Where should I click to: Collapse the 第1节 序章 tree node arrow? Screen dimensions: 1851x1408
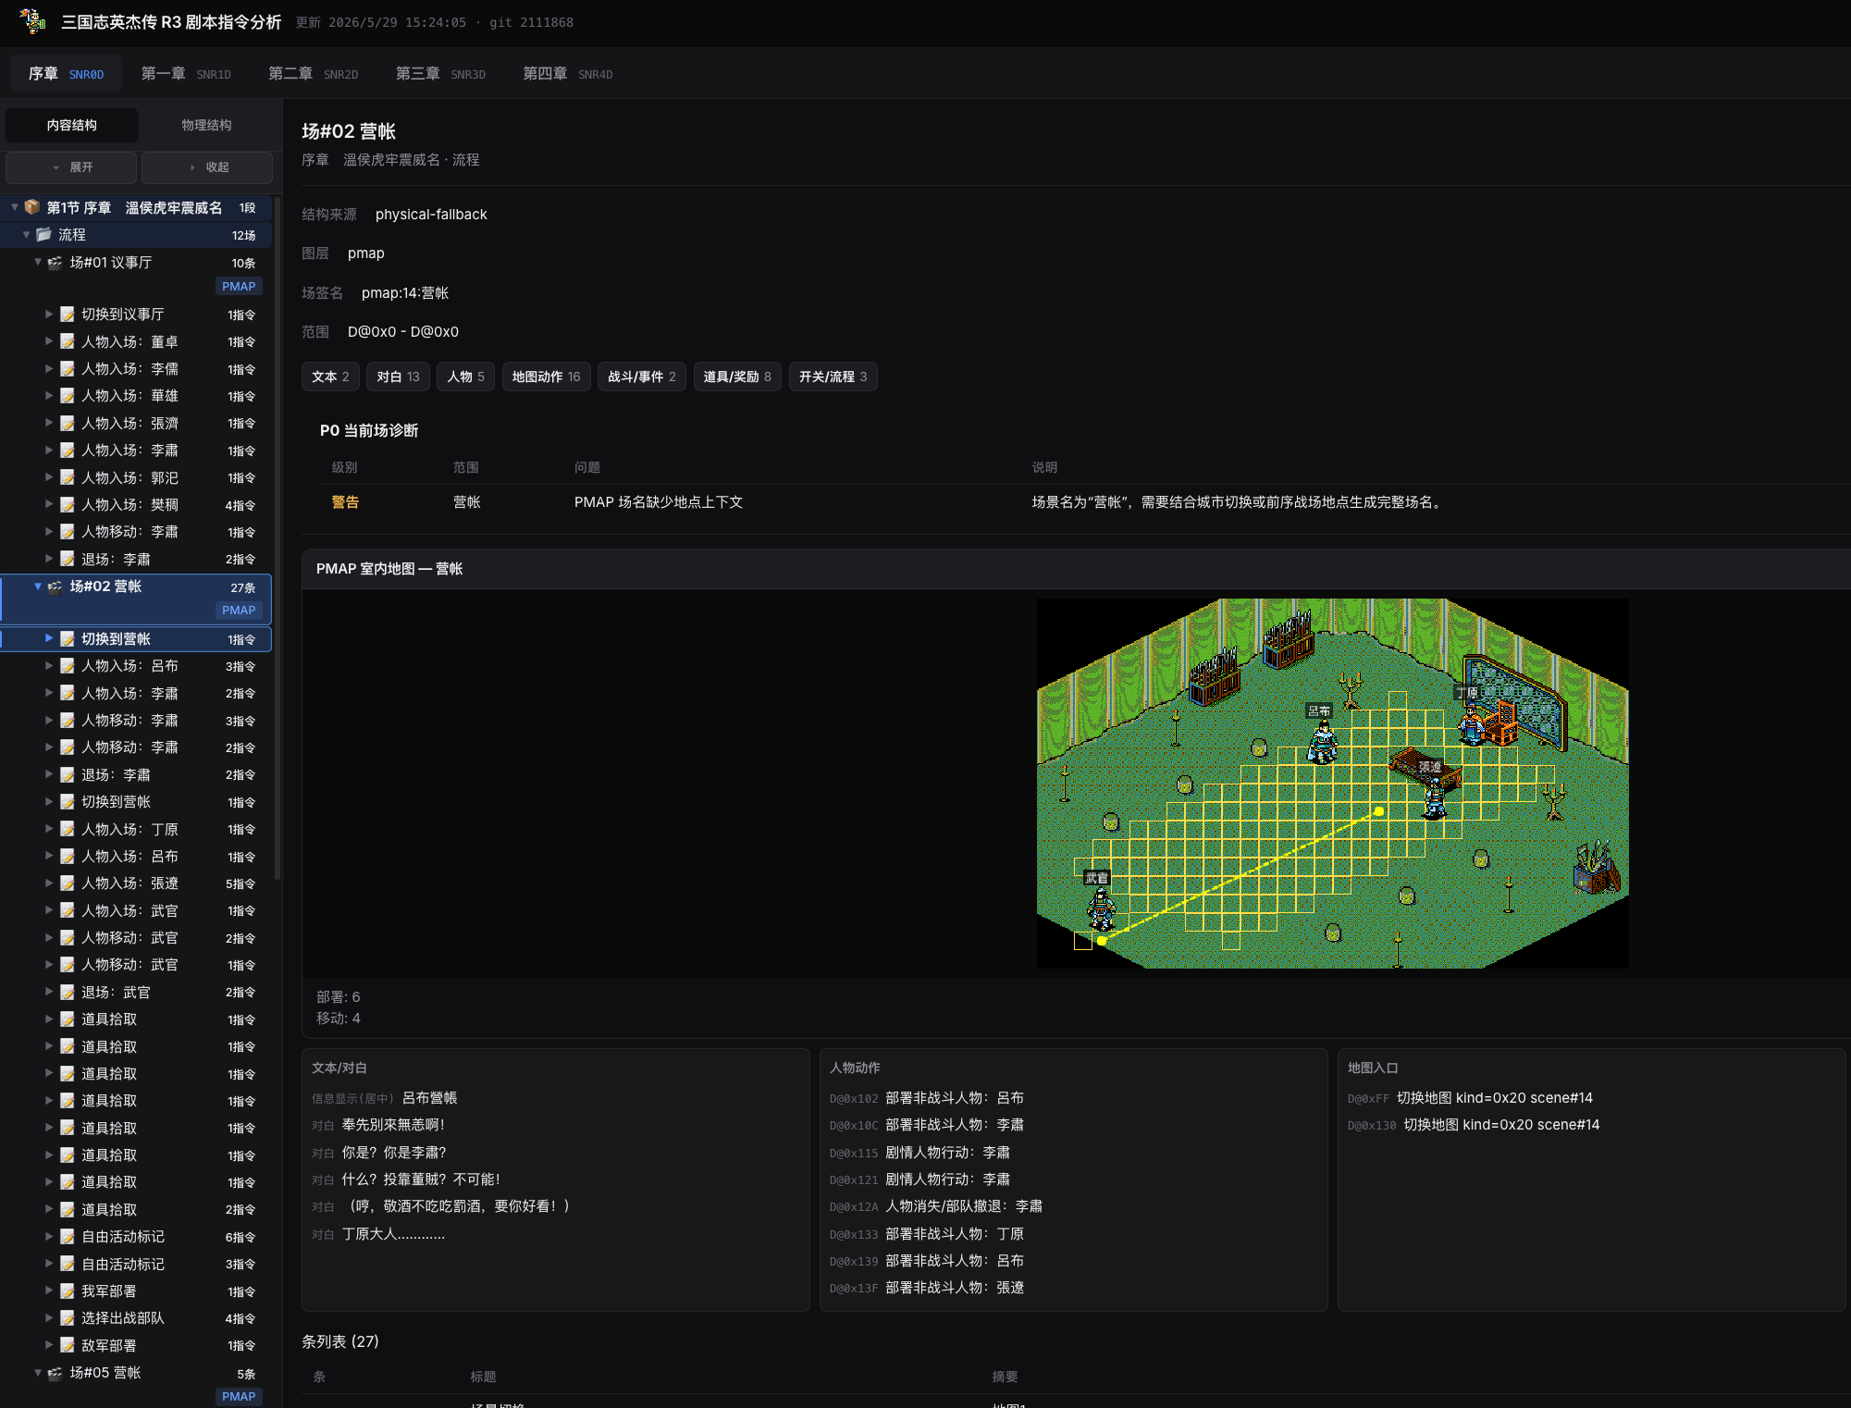pos(15,207)
